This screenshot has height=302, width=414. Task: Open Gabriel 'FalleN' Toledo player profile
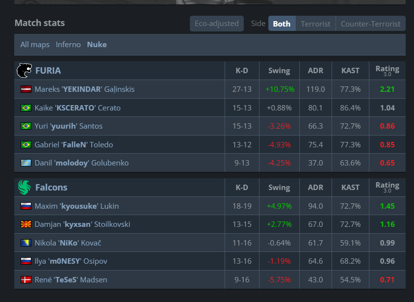click(x=74, y=145)
